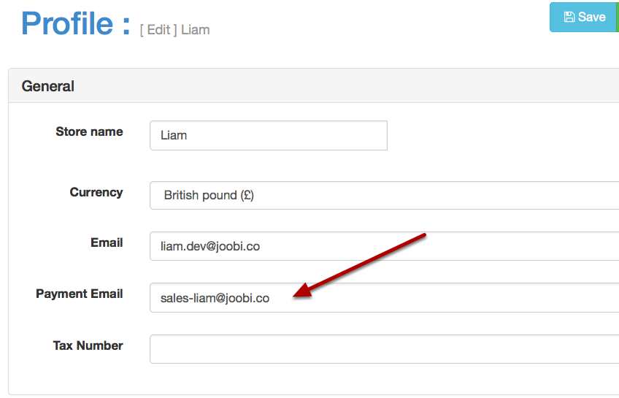Click the Email label

107,242
